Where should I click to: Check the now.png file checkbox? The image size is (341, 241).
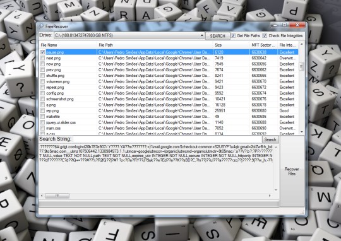click(x=43, y=64)
